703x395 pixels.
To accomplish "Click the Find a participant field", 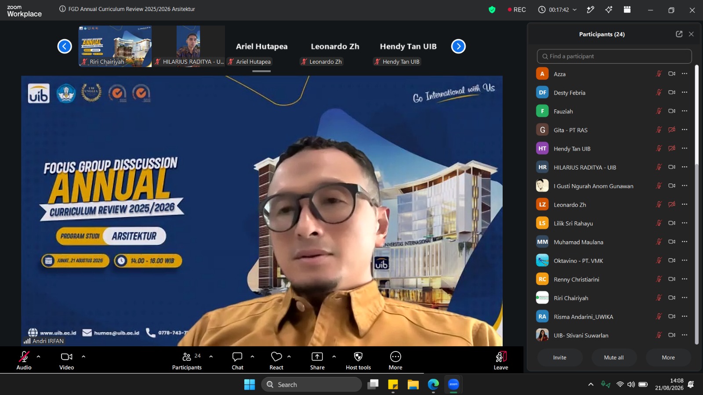I will 614,56.
